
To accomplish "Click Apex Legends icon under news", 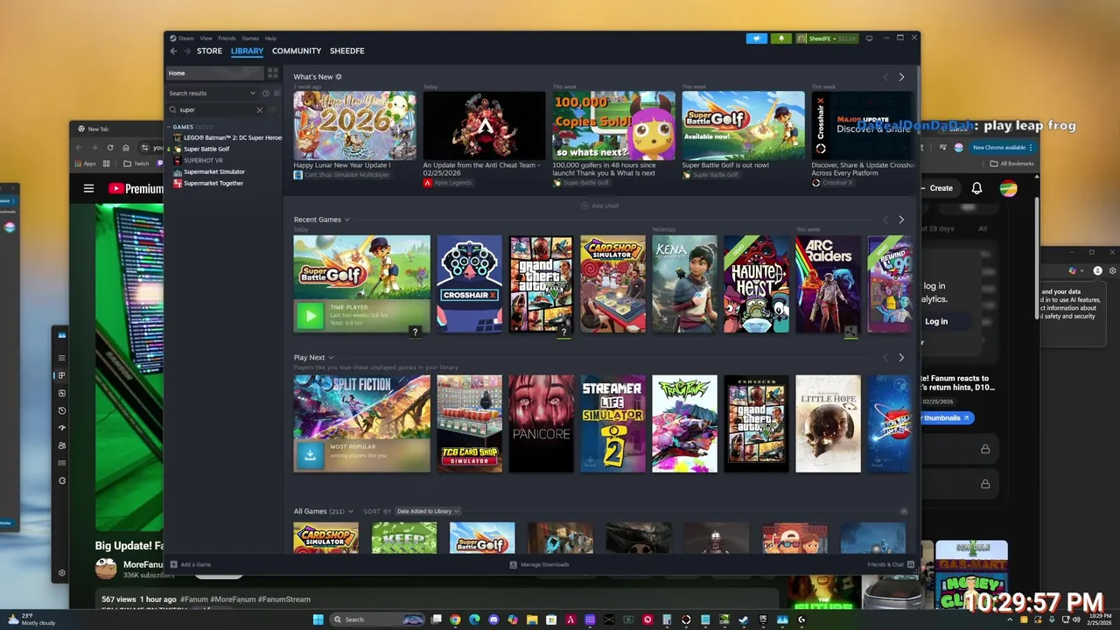I will point(427,183).
